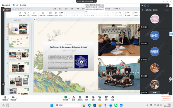Open the Members list icon

[80, 98]
